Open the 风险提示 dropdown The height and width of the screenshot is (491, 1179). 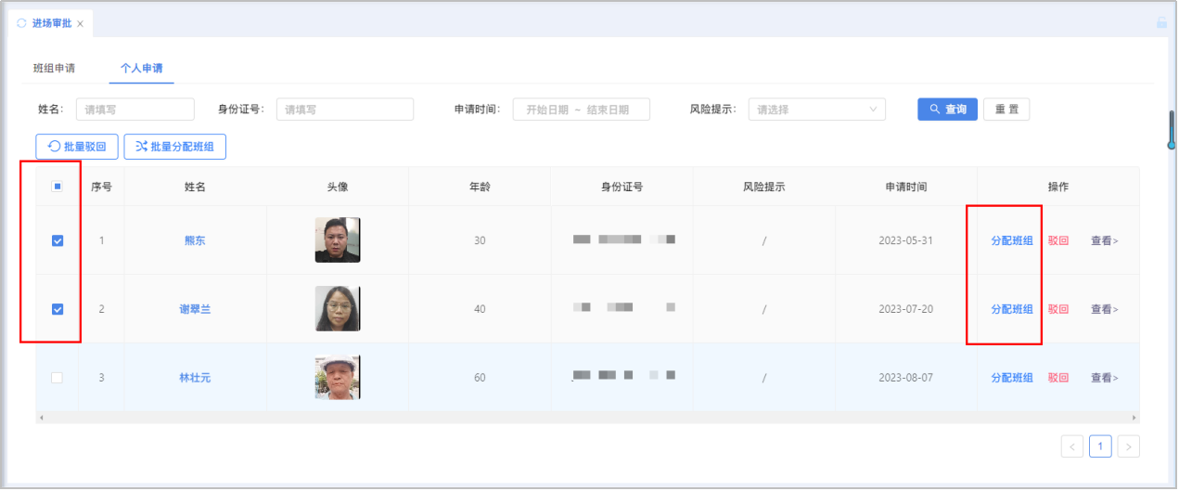tap(816, 110)
